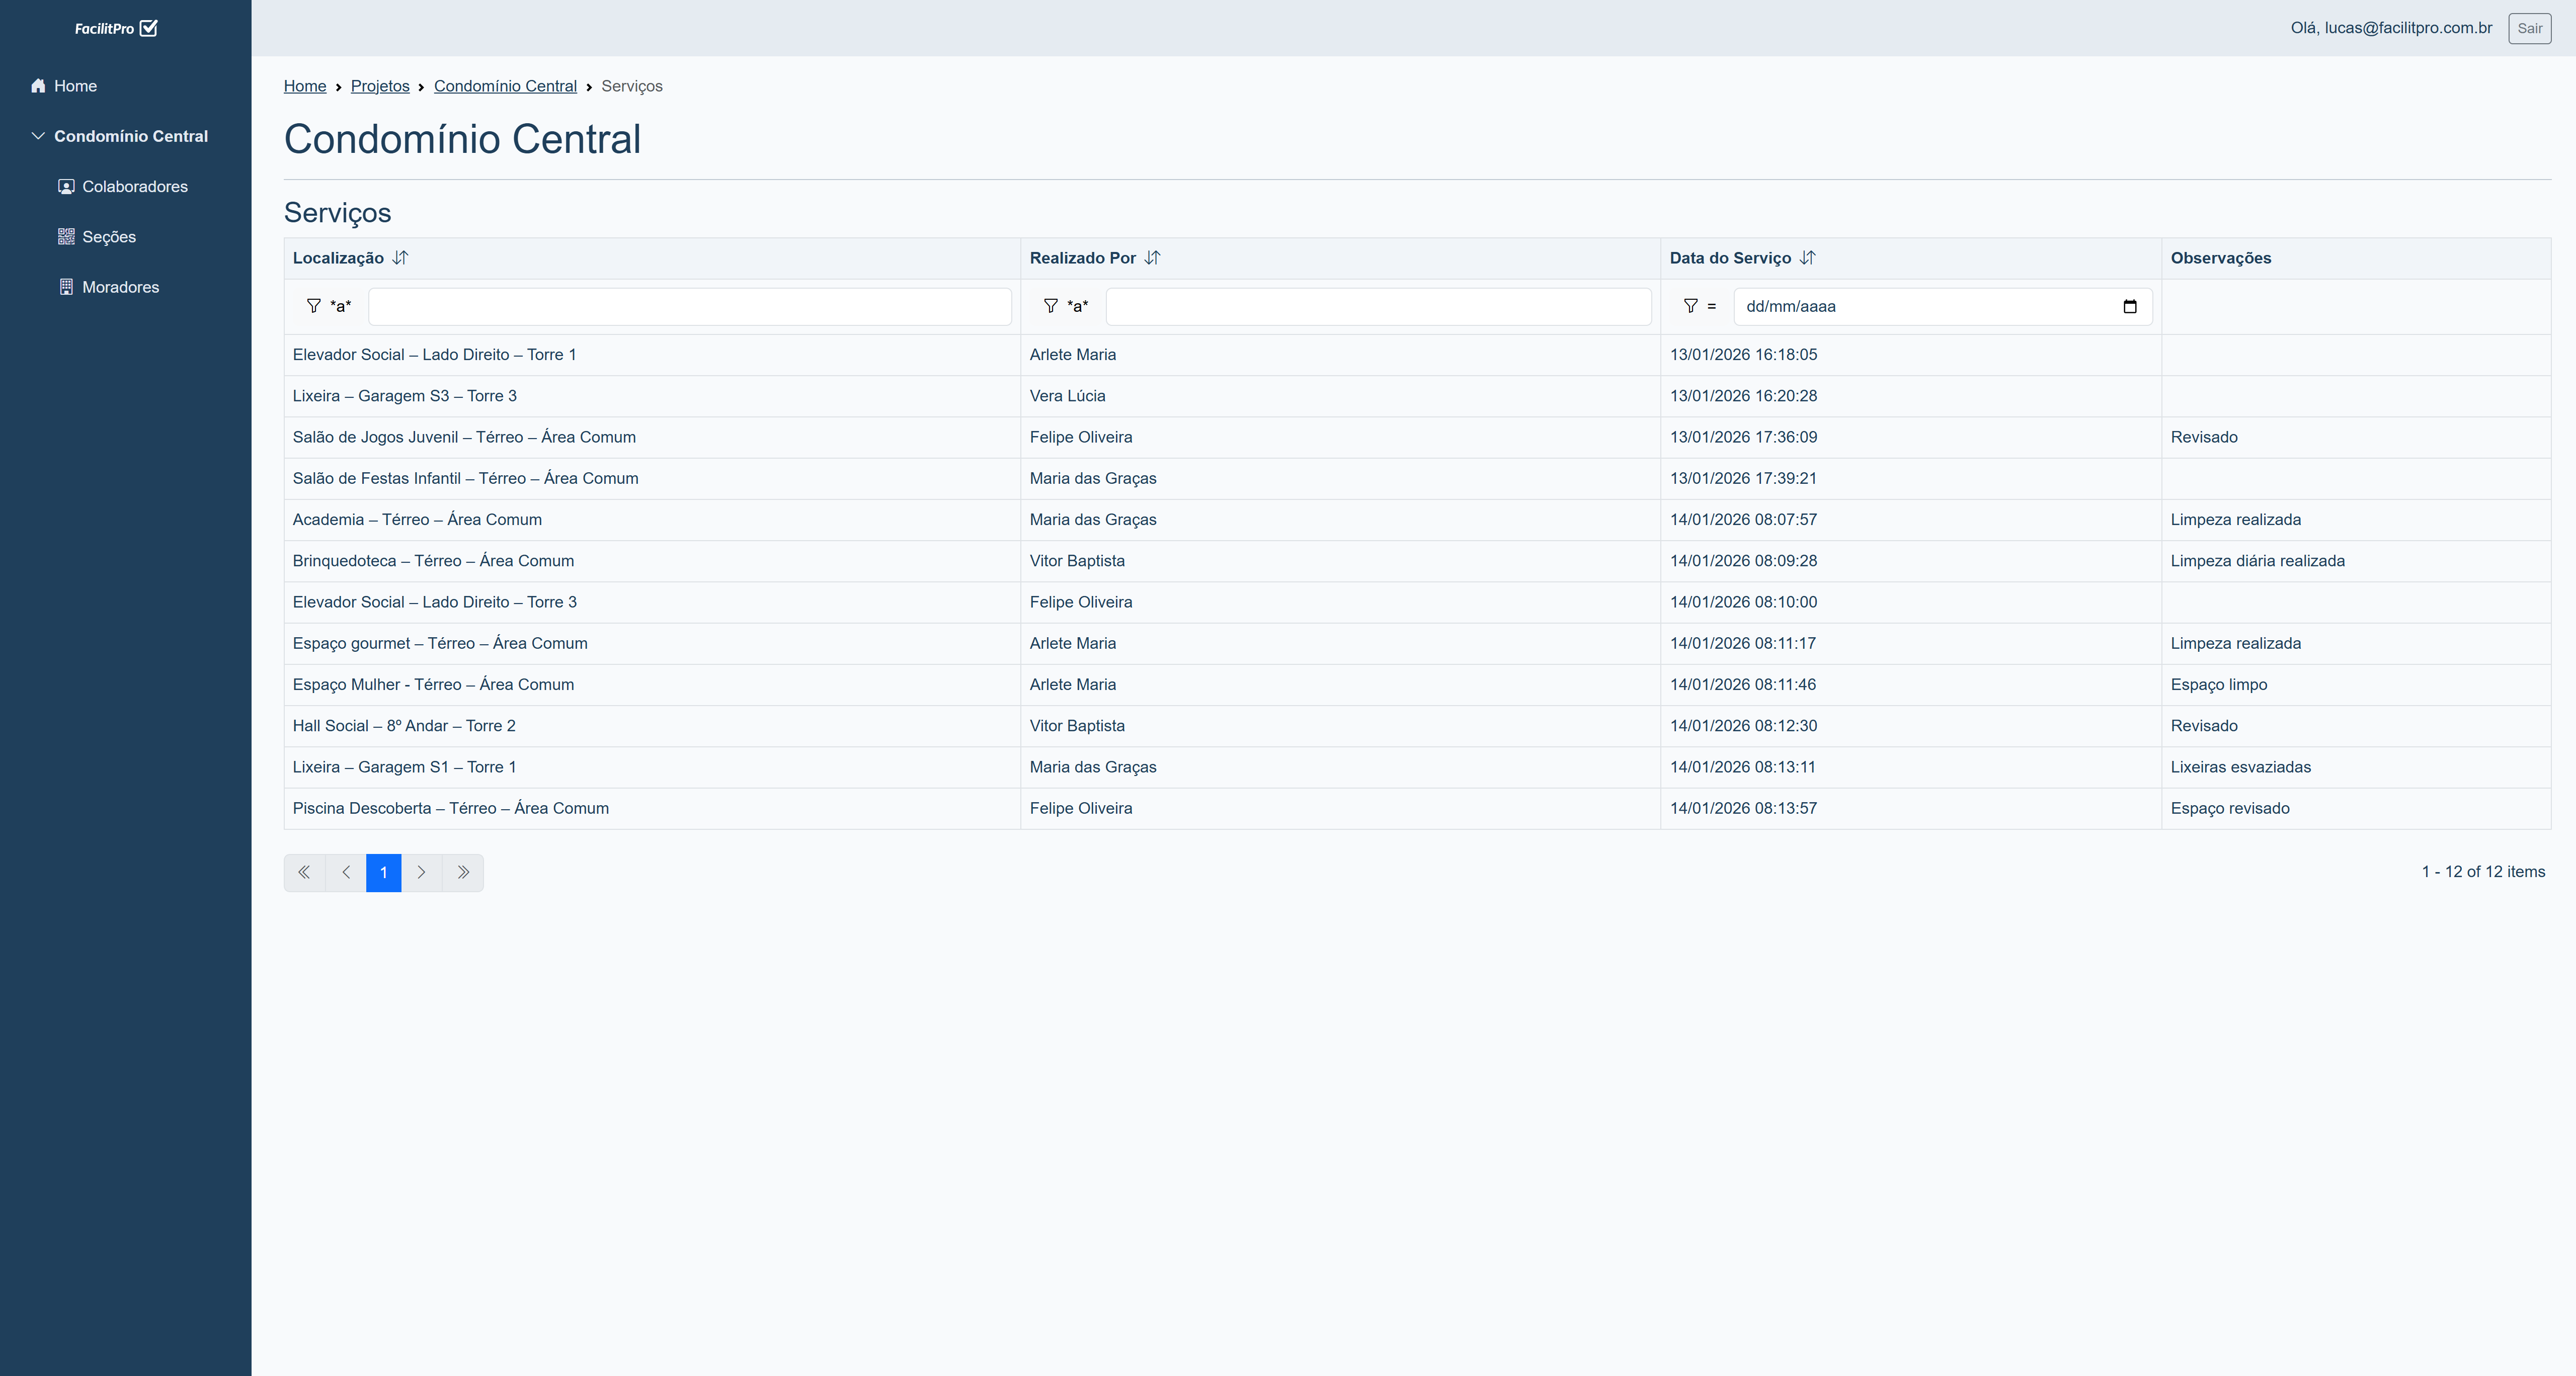Open Realizado Por filter operator menu

pos(1065,307)
